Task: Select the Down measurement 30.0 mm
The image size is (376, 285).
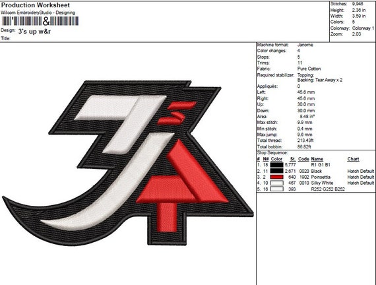Action: (306, 111)
